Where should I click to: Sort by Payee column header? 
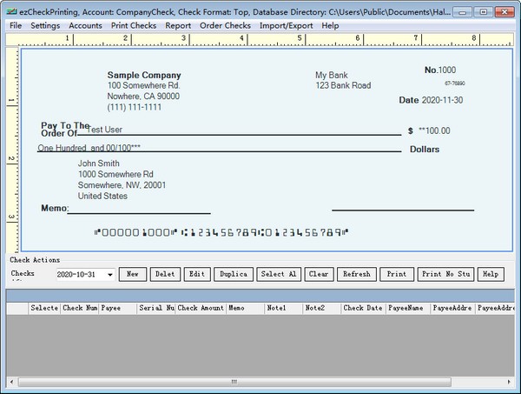117,308
